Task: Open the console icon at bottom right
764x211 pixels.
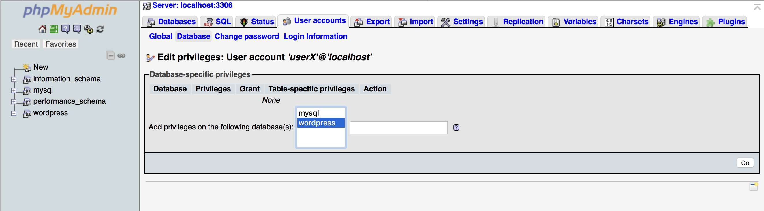Action: [x=753, y=187]
